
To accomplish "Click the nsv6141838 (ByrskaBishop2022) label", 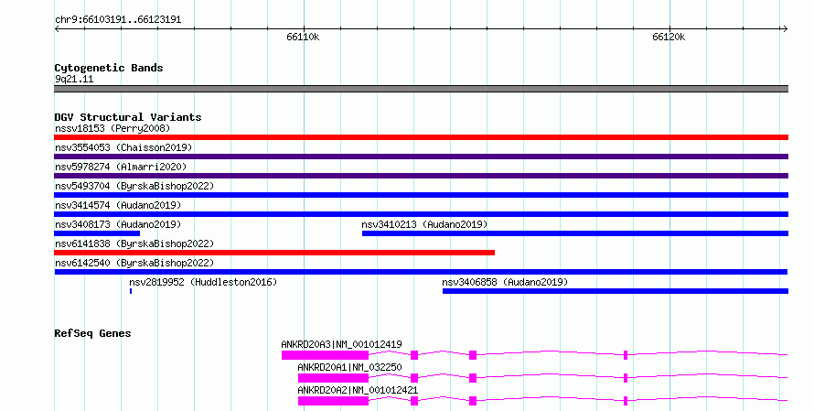I will pos(134,243).
